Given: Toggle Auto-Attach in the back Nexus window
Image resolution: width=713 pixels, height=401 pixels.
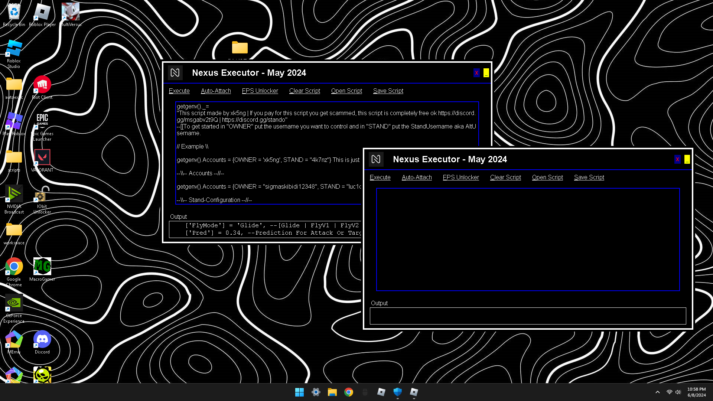Looking at the screenshot, I should [216, 91].
